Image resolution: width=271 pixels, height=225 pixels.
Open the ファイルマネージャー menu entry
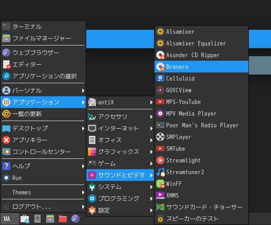tap(43, 38)
